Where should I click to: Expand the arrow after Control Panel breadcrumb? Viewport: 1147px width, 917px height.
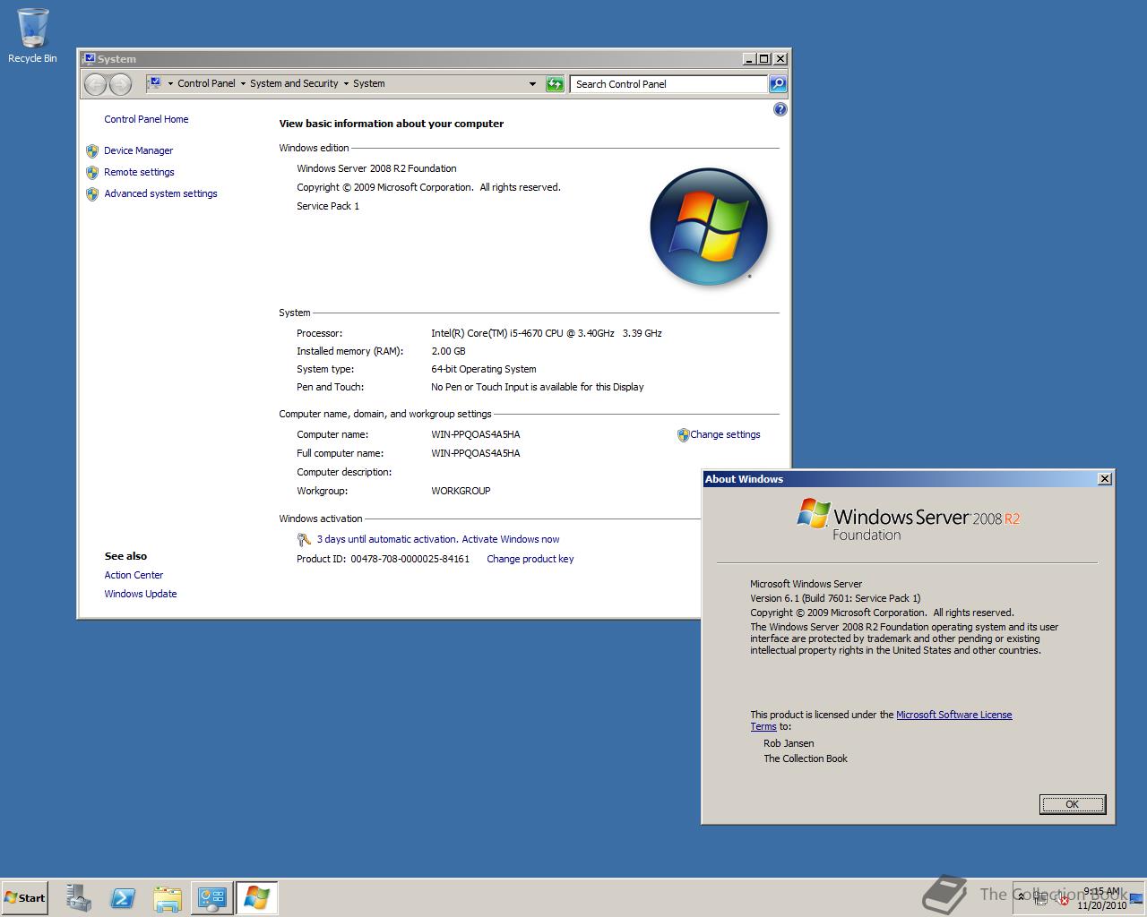coord(243,84)
